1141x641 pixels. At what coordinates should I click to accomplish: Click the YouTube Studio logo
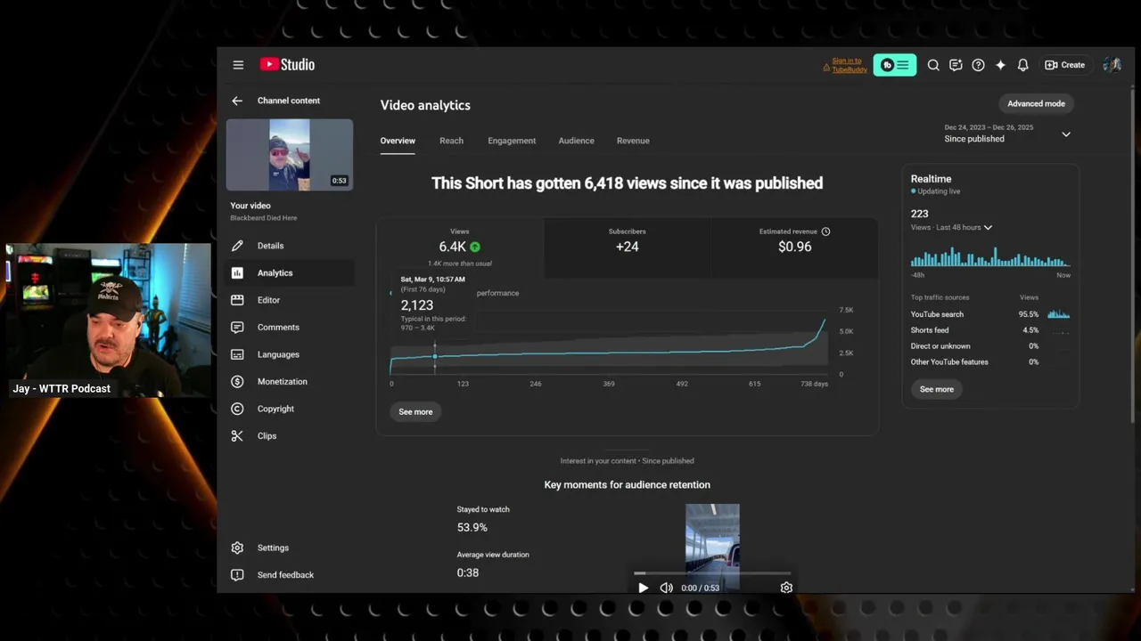[287, 64]
